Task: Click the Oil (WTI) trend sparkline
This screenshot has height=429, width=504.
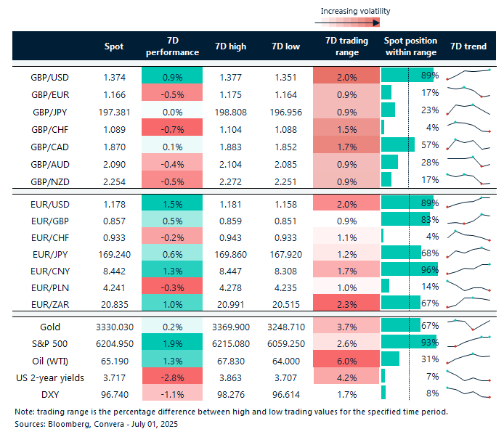Action: (x=468, y=359)
